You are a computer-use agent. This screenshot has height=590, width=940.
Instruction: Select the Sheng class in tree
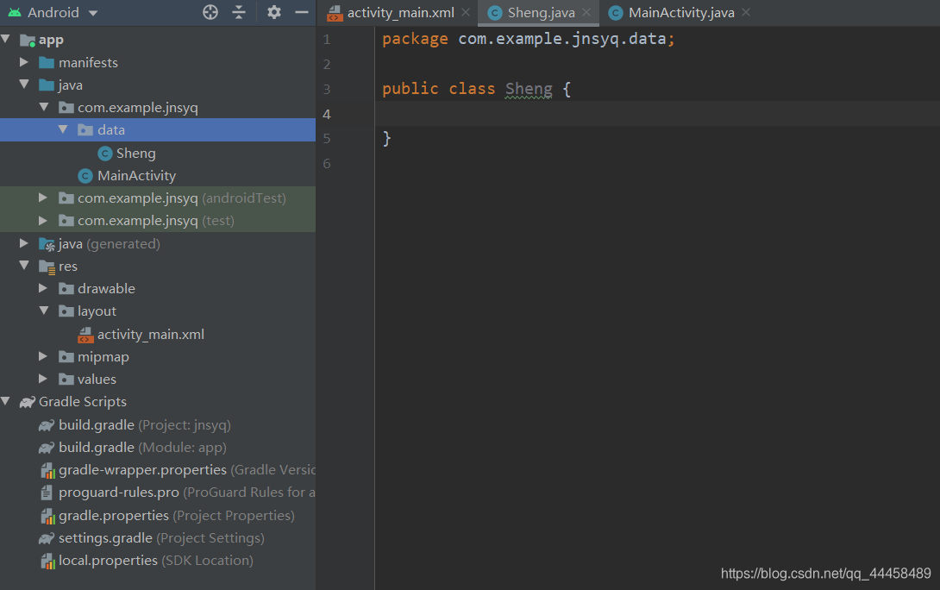point(135,154)
